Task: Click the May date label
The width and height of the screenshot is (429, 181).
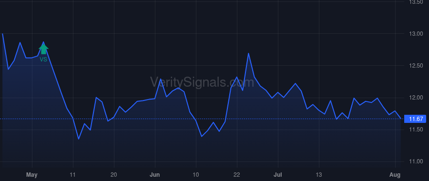Action: 32,175
